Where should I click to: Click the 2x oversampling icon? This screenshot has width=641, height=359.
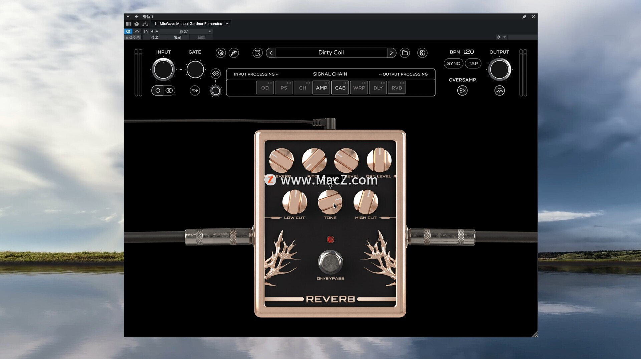click(x=462, y=91)
